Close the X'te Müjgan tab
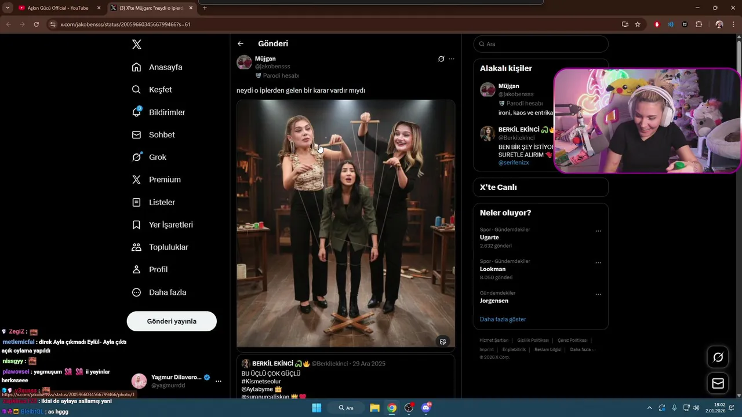The image size is (742, 417). click(191, 8)
